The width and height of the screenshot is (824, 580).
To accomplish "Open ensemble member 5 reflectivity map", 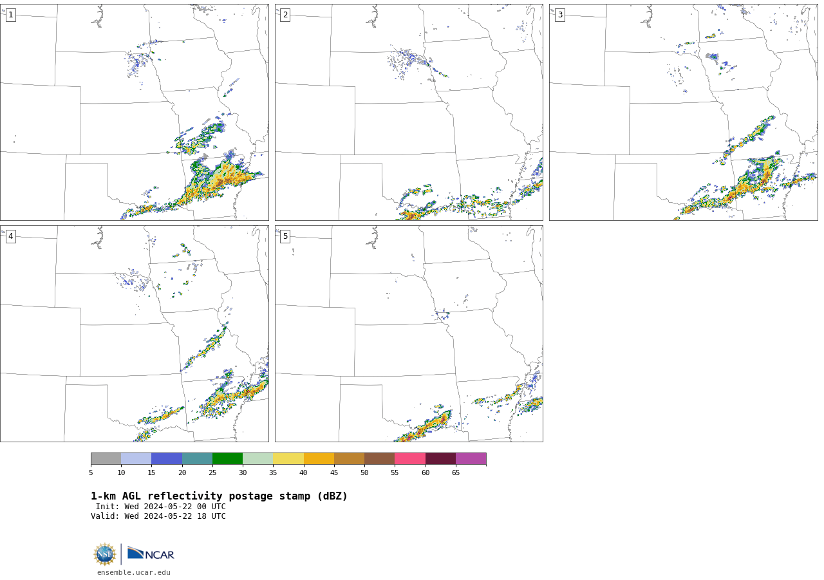I will coord(409,333).
